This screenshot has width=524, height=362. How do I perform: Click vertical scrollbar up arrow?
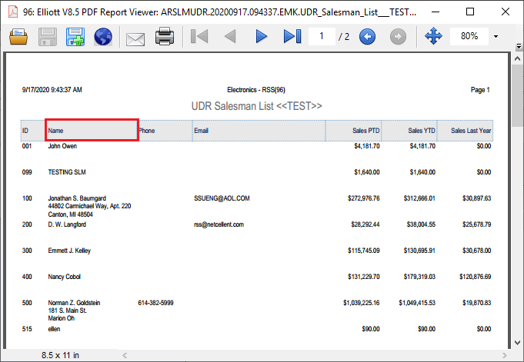point(518,58)
